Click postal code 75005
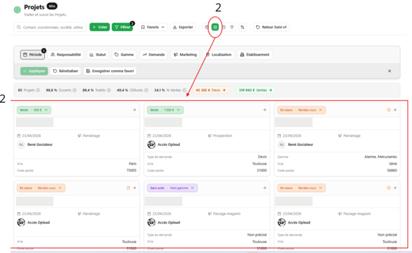 point(132,171)
